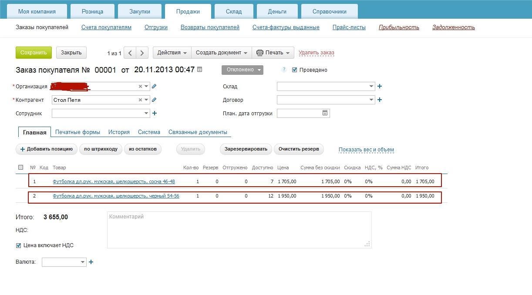Click available quantity 12 in row 2
532x295 pixels.
pyautogui.click(x=271, y=196)
